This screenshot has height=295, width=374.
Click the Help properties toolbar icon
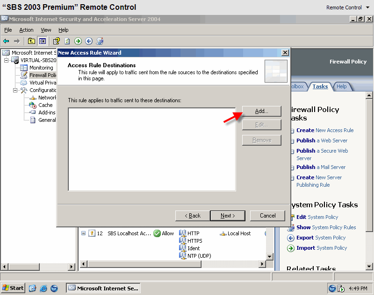tap(56, 41)
